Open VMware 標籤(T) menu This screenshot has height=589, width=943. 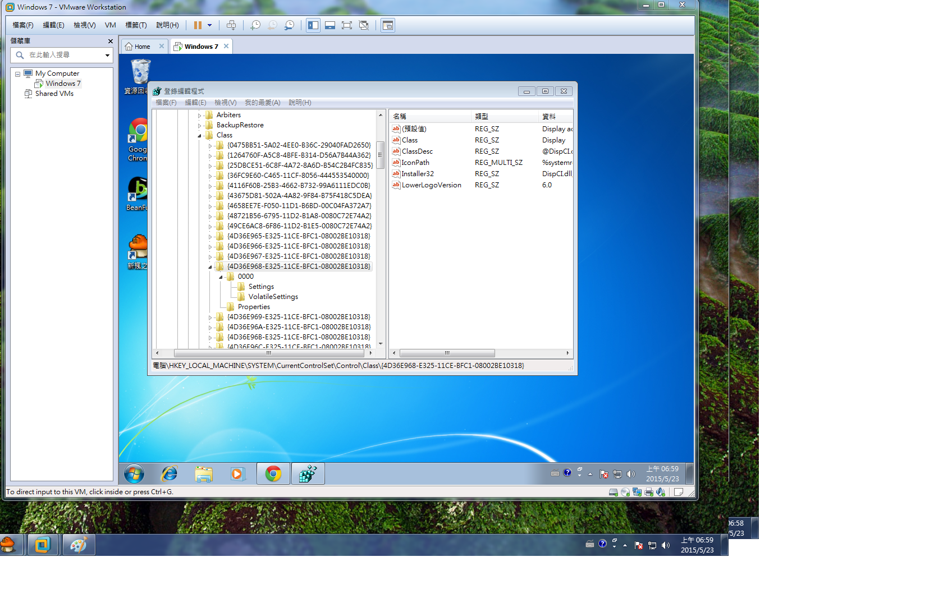(136, 25)
